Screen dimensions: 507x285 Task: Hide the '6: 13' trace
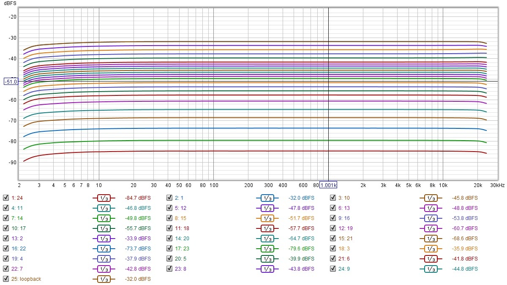click(x=333, y=208)
